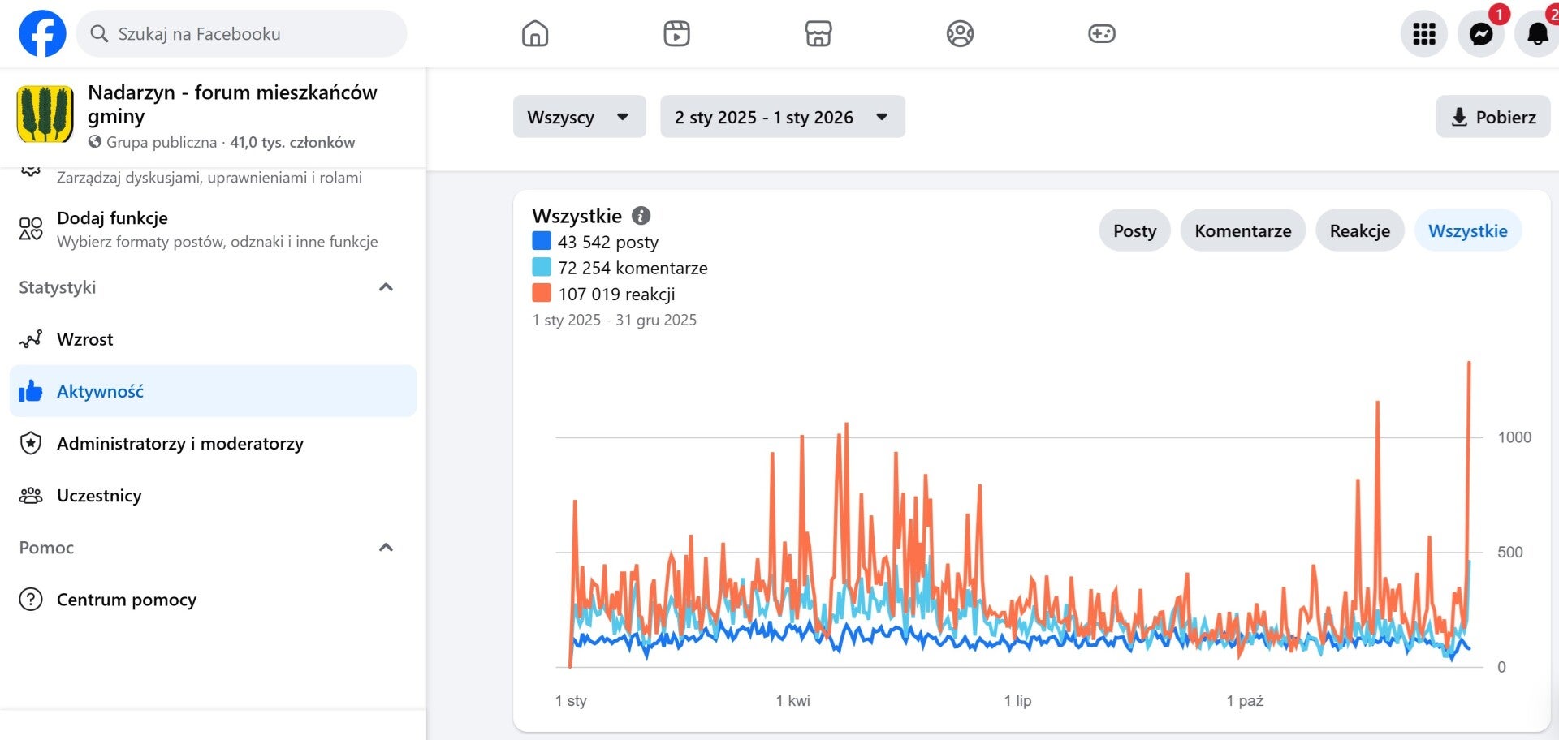Toggle the Posty chart filter

pos(1134,230)
